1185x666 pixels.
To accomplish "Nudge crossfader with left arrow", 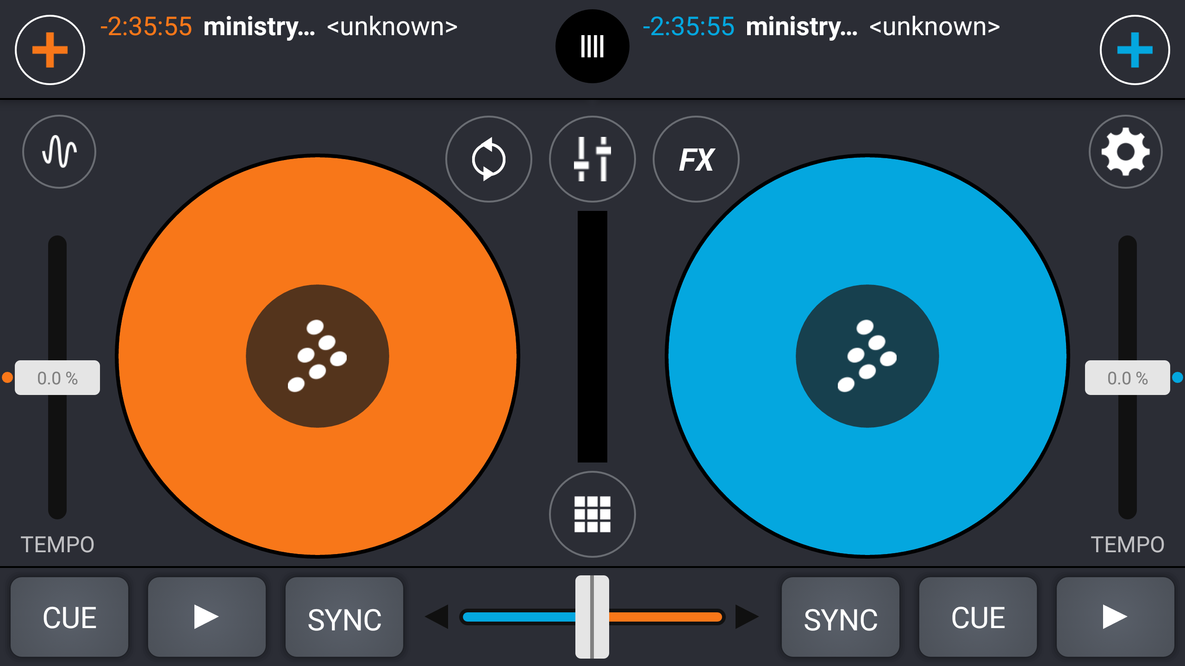I will point(437,617).
